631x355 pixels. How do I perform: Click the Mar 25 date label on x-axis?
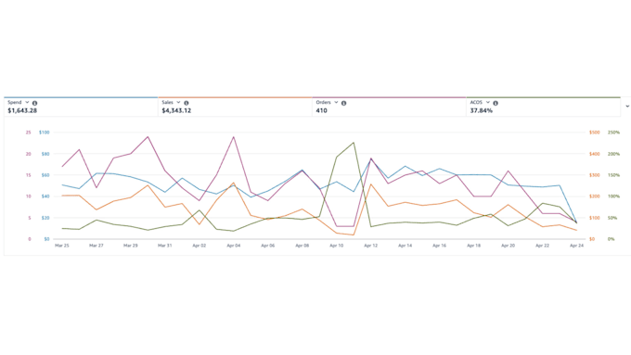[x=62, y=246]
